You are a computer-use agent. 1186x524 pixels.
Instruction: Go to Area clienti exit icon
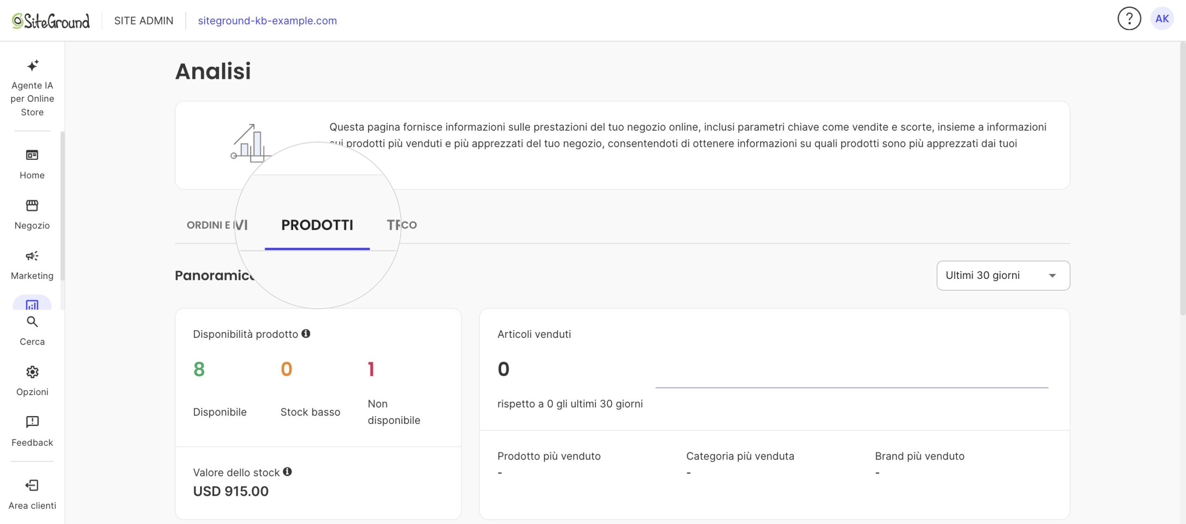32,485
